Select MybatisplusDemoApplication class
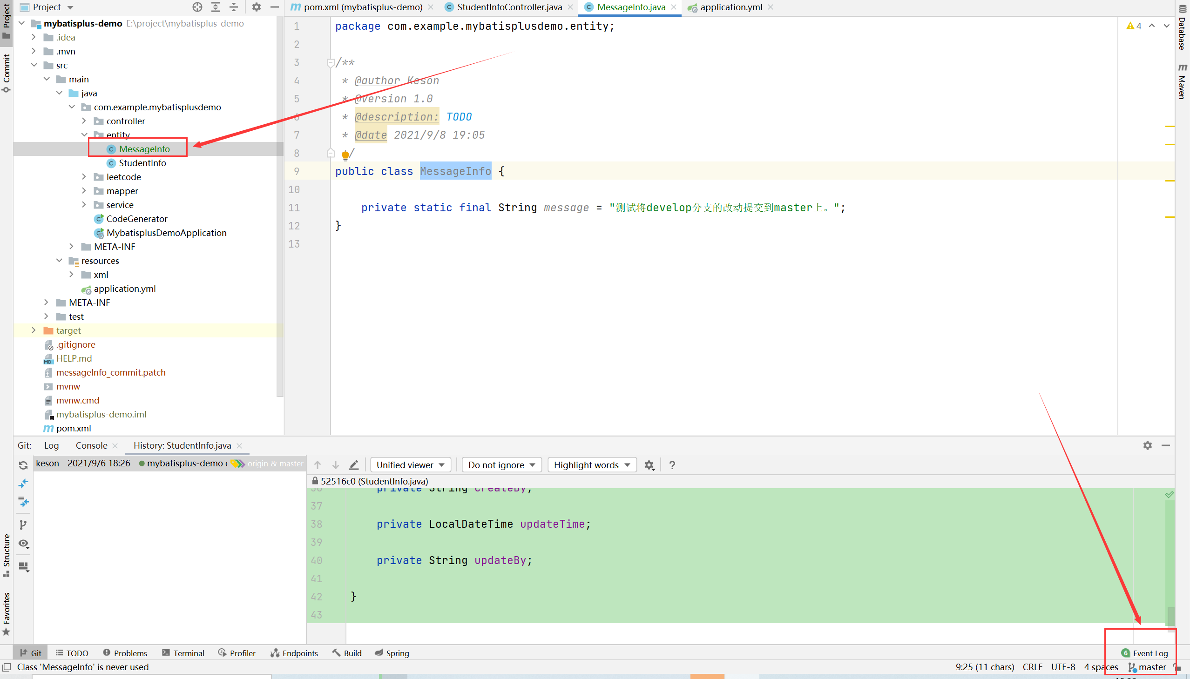This screenshot has height=679, width=1190. click(x=166, y=233)
